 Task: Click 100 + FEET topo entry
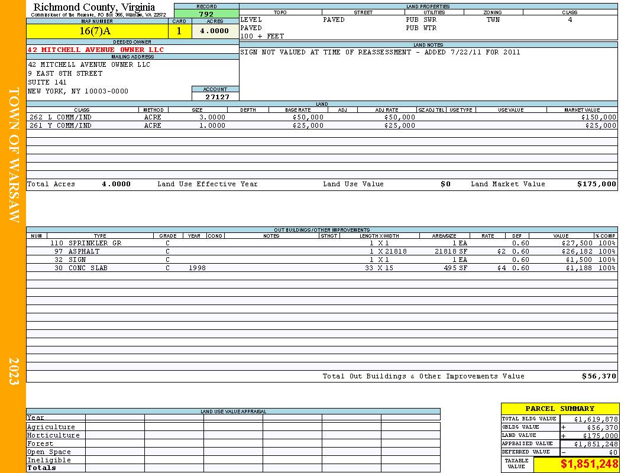point(262,37)
